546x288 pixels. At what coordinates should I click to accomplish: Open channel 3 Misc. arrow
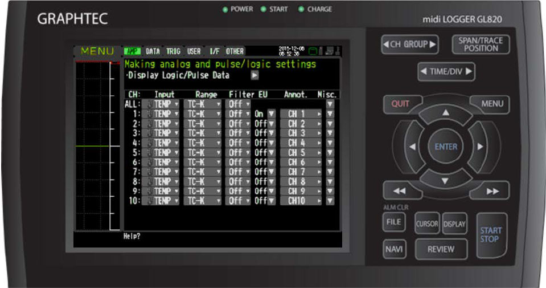coord(330,133)
